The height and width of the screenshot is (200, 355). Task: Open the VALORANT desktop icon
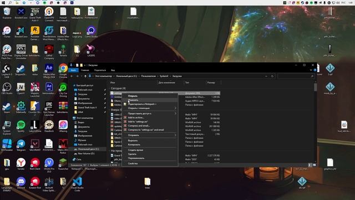[x=35, y=146]
